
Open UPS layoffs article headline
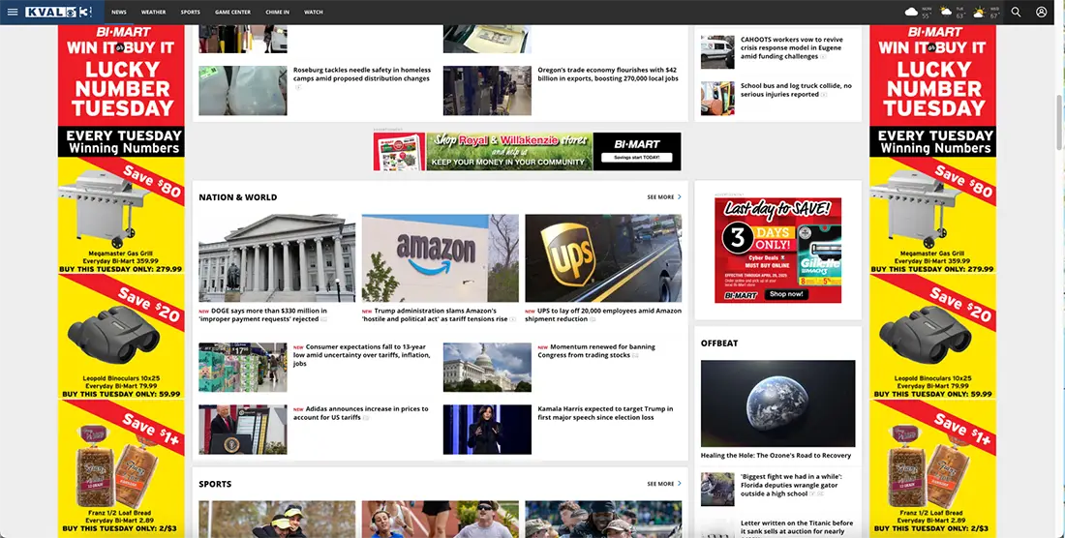(603, 314)
